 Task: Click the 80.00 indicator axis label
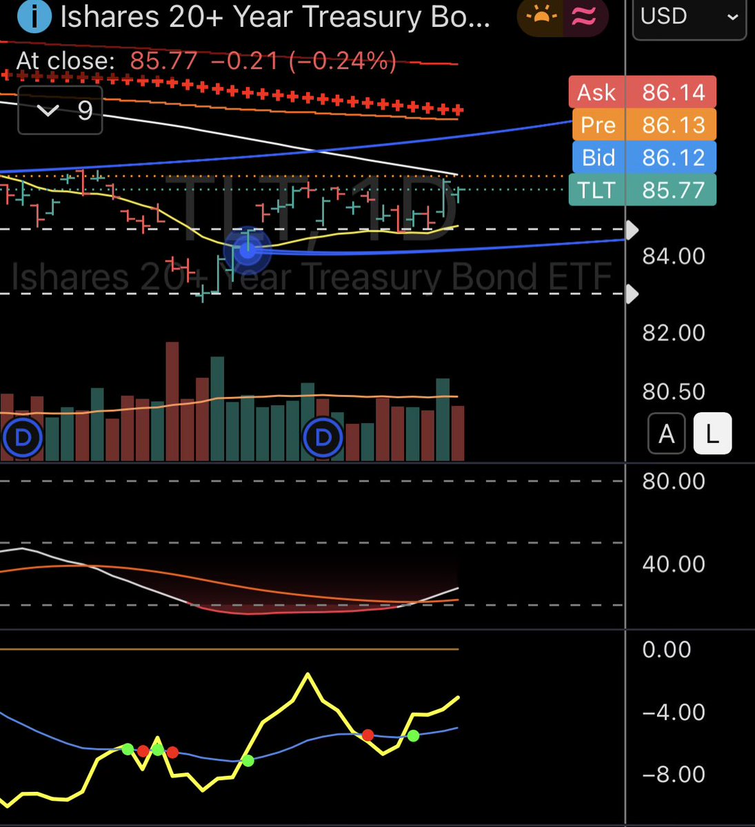(x=674, y=481)
